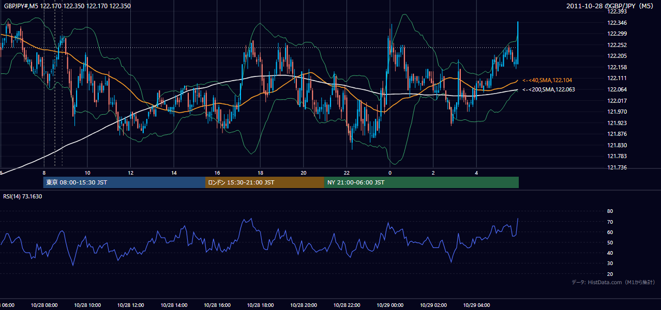Click the date label 10/28 16:00
Screen dimensions: 661x310
[x=217, y=305]
